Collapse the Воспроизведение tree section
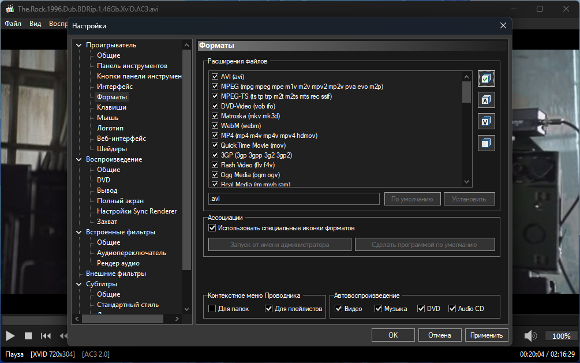The image size is (580, 363). click(x=78, y=159)
